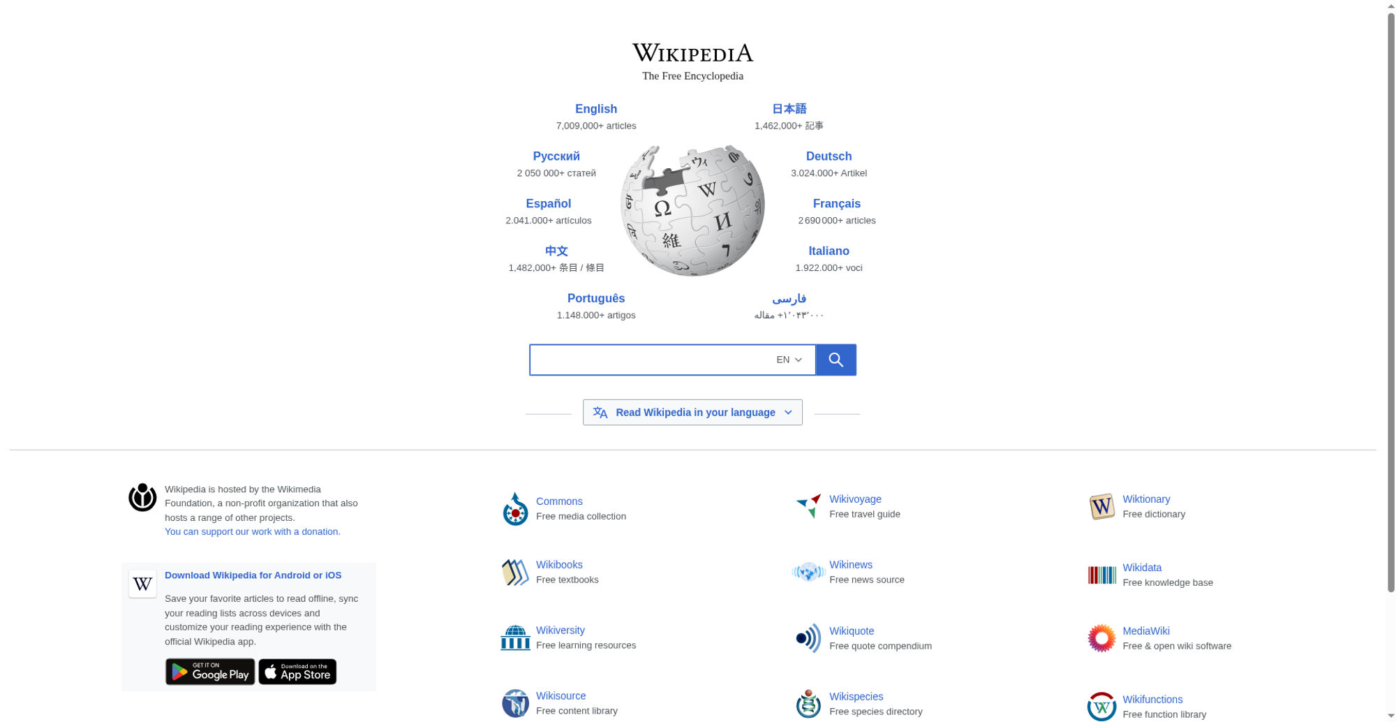Focus the Wikipedia search input field

649,360
